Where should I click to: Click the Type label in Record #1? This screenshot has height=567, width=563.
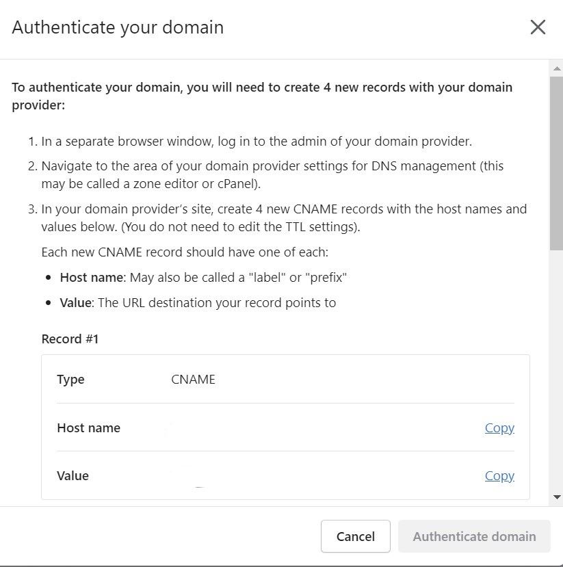coord(70,380)
